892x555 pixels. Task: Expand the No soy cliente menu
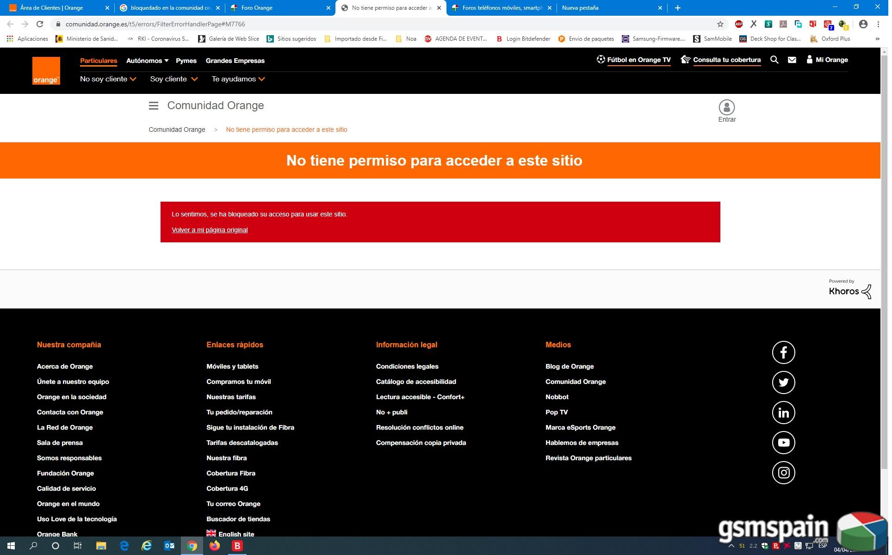point(108,79)
